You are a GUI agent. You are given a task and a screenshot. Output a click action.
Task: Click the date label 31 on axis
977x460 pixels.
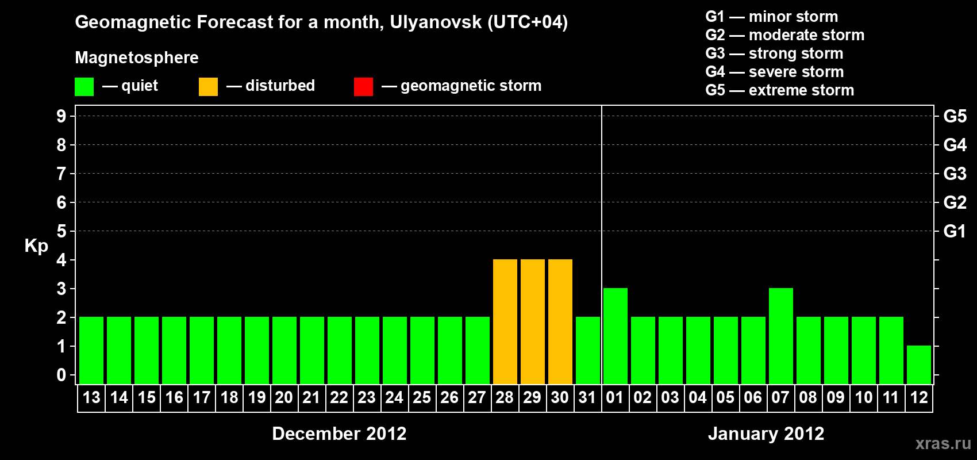coord(587,398)
